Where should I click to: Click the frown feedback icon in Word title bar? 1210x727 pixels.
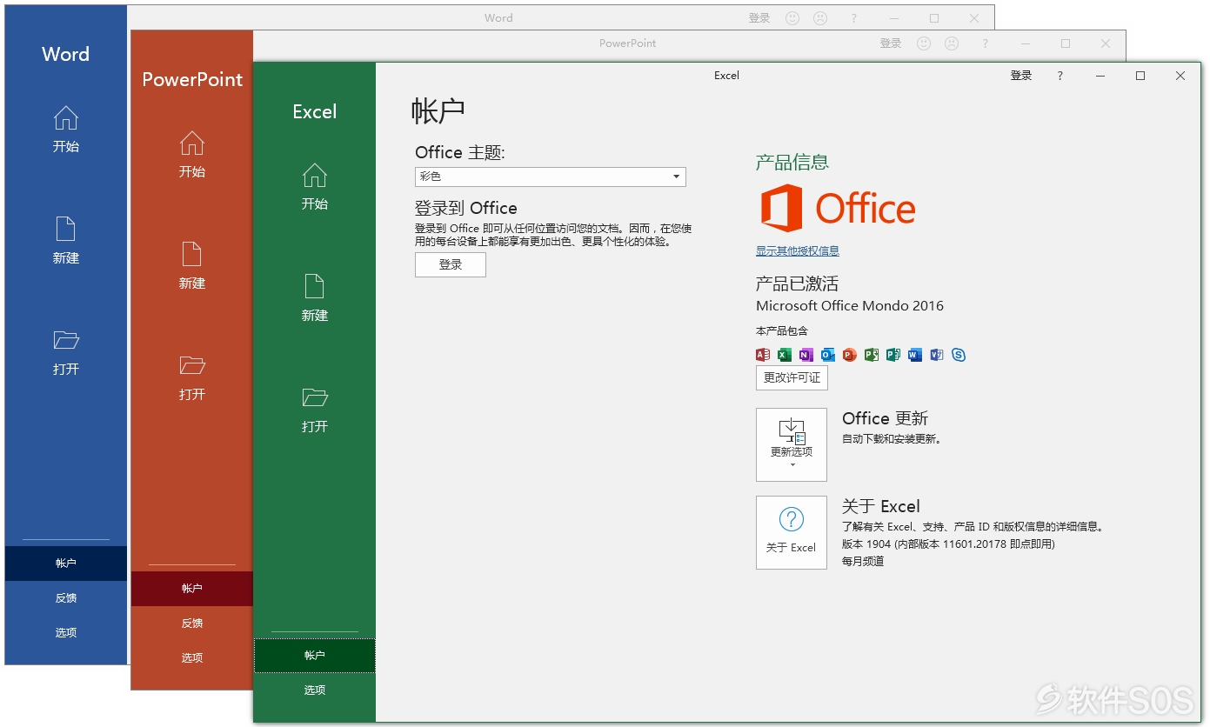coord(819,18)
